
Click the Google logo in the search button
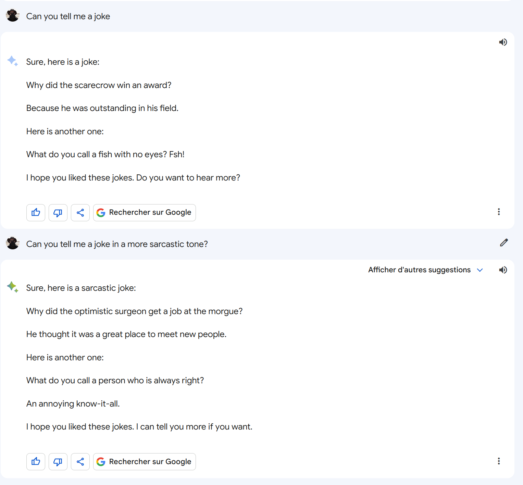101,212
